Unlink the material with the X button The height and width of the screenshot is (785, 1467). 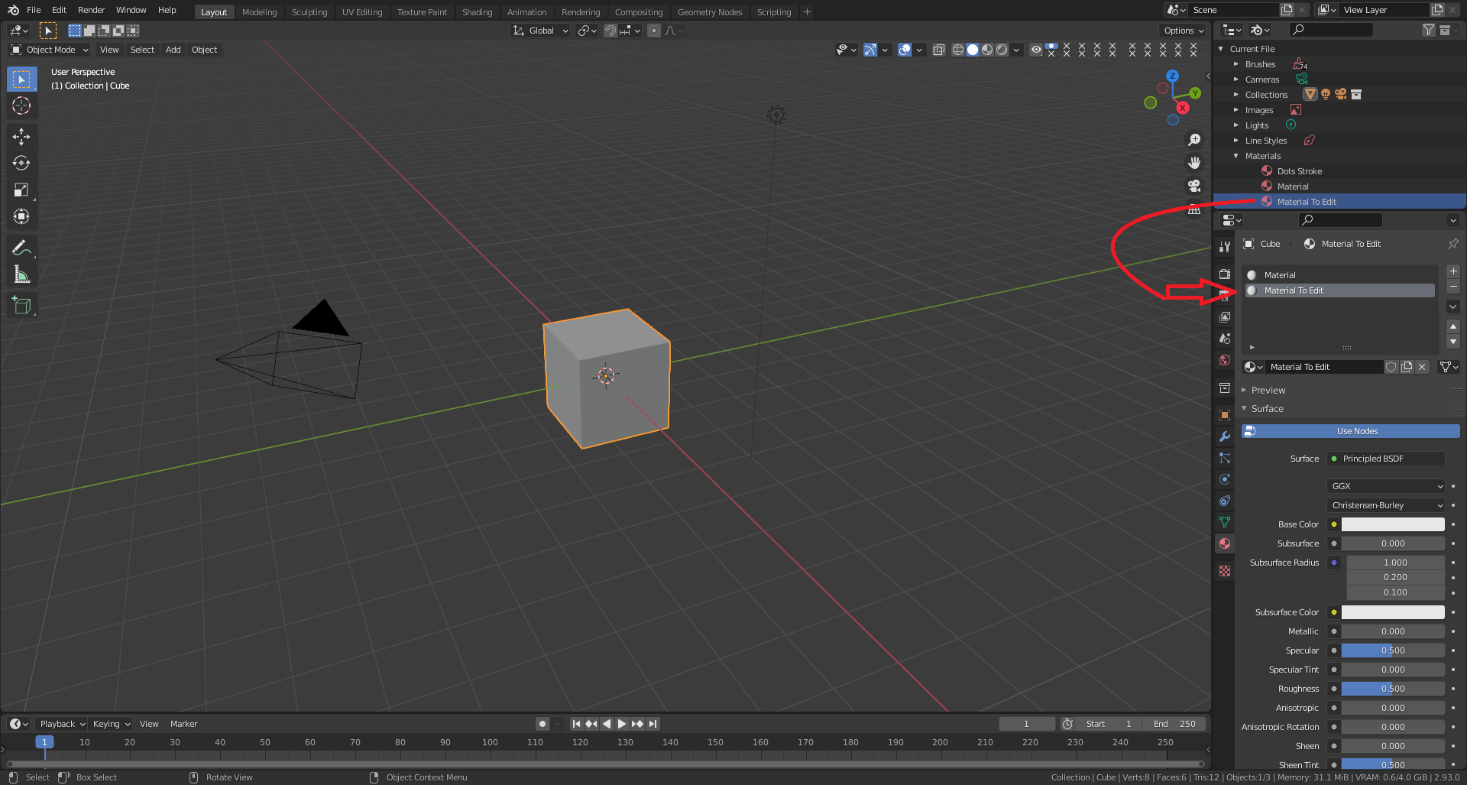pos(1422,367)
